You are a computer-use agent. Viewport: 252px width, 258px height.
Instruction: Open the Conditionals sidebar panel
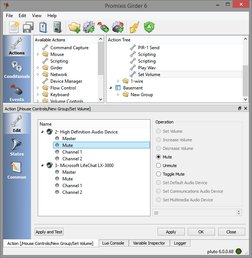click(17, 69)
